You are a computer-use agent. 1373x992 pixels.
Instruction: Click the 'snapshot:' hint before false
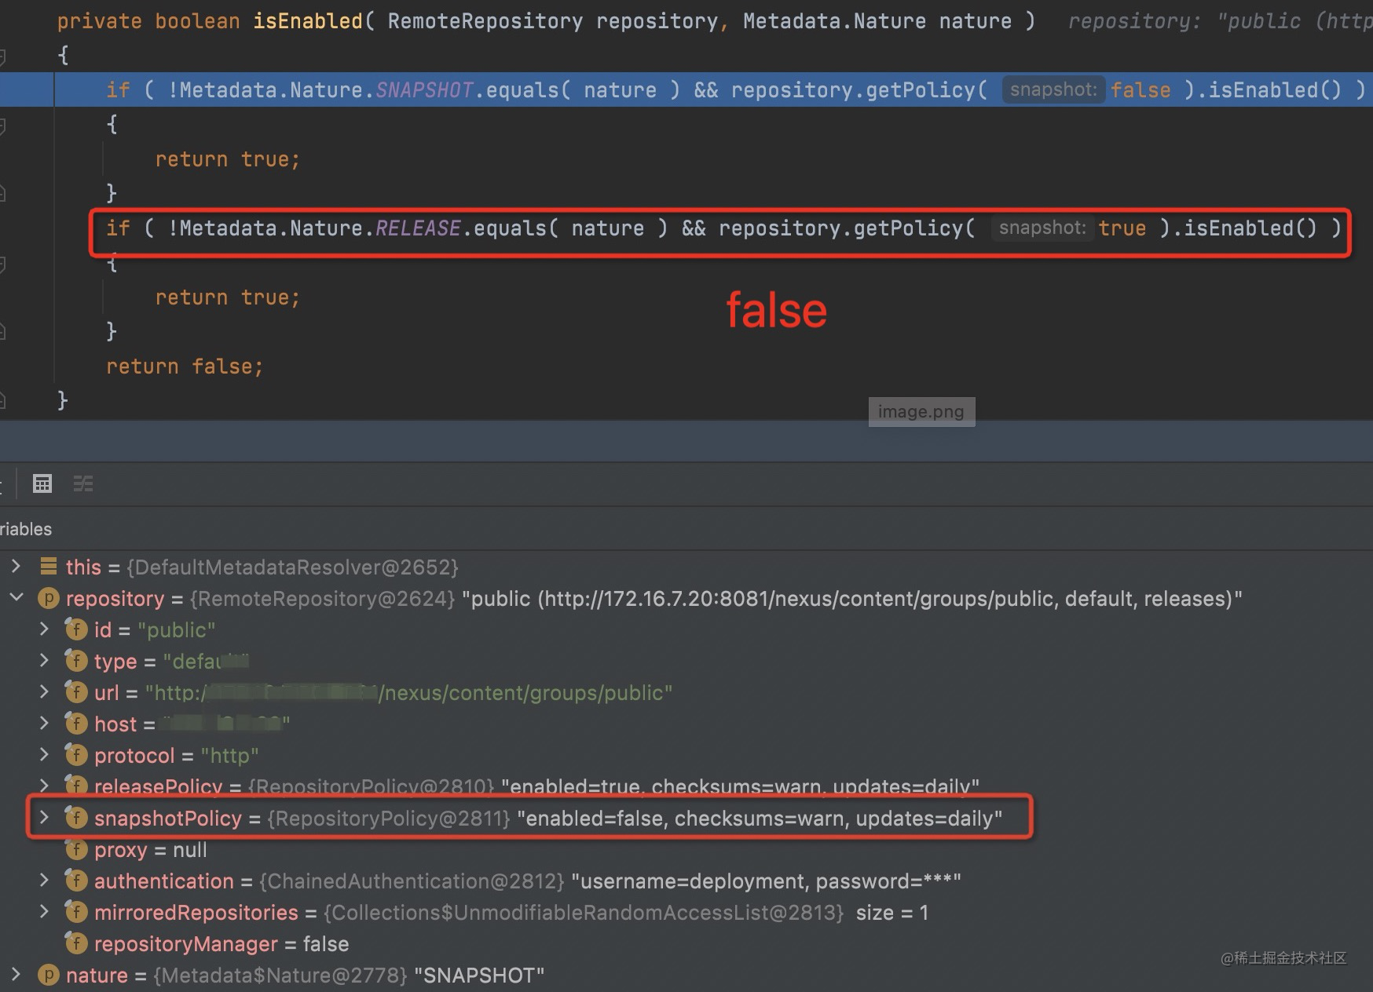click(1053, 89)
